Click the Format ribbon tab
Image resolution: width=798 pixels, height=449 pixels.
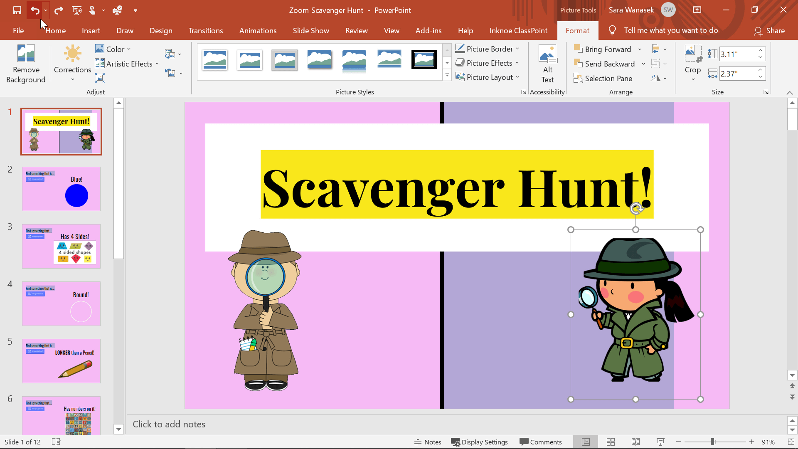578,30
